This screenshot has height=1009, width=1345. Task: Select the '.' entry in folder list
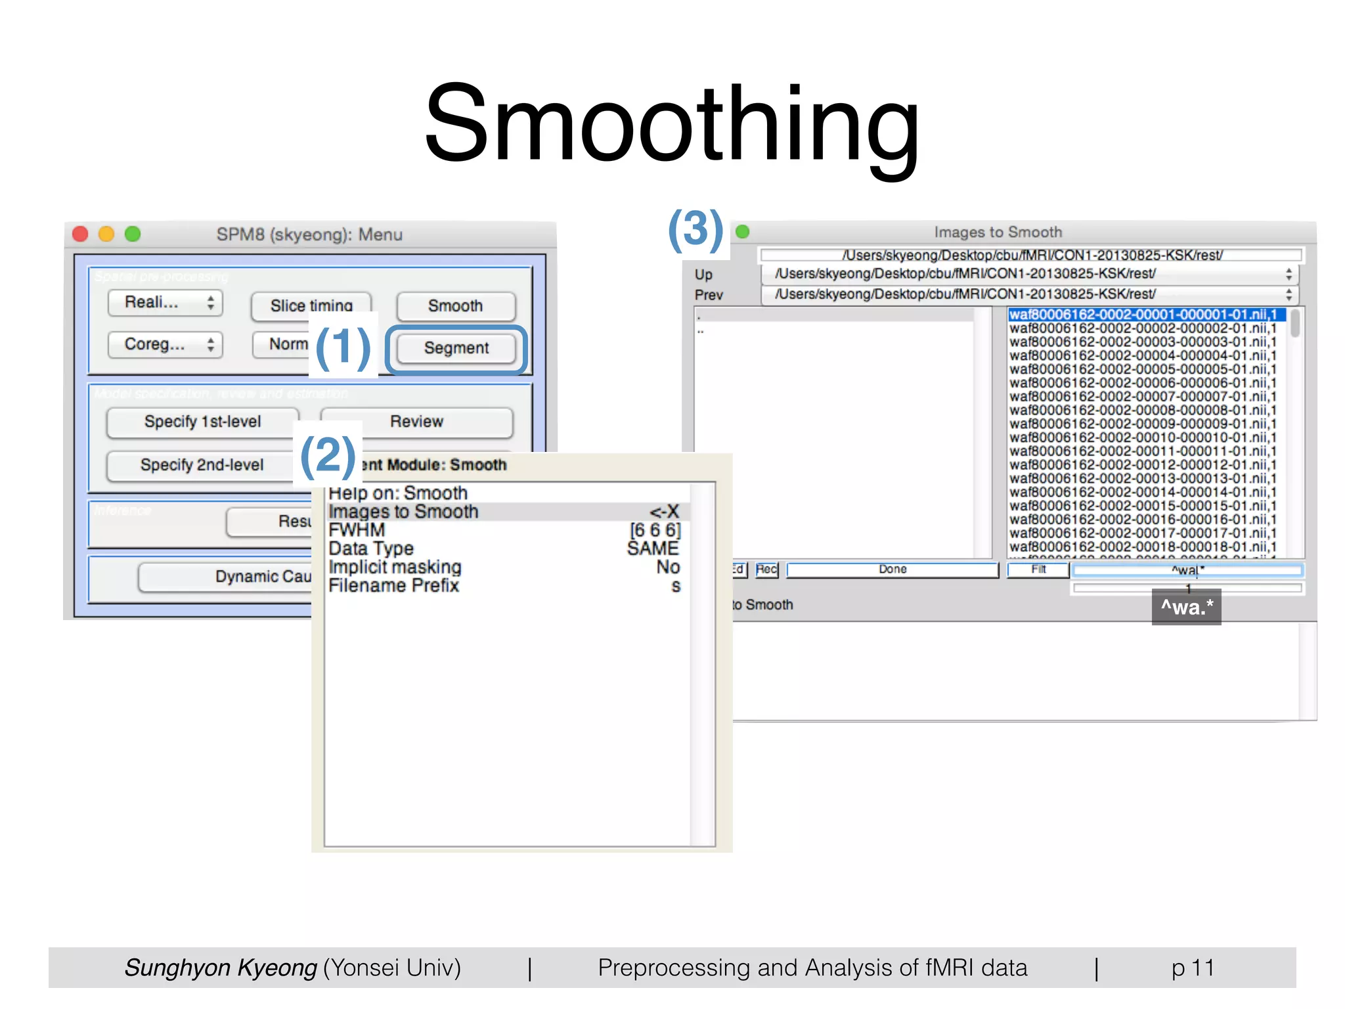[834, 316]
